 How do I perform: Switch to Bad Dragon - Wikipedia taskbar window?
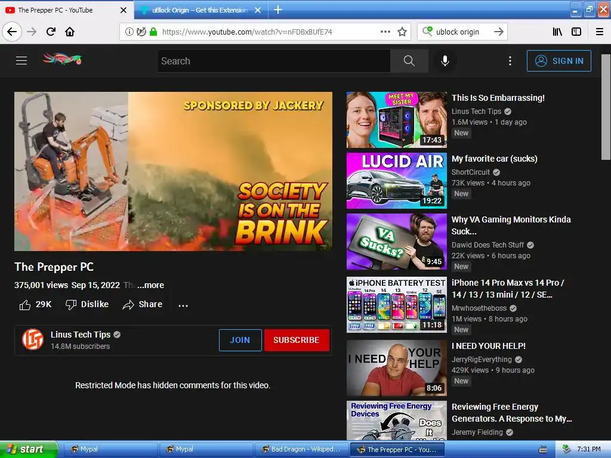point(301,450)
